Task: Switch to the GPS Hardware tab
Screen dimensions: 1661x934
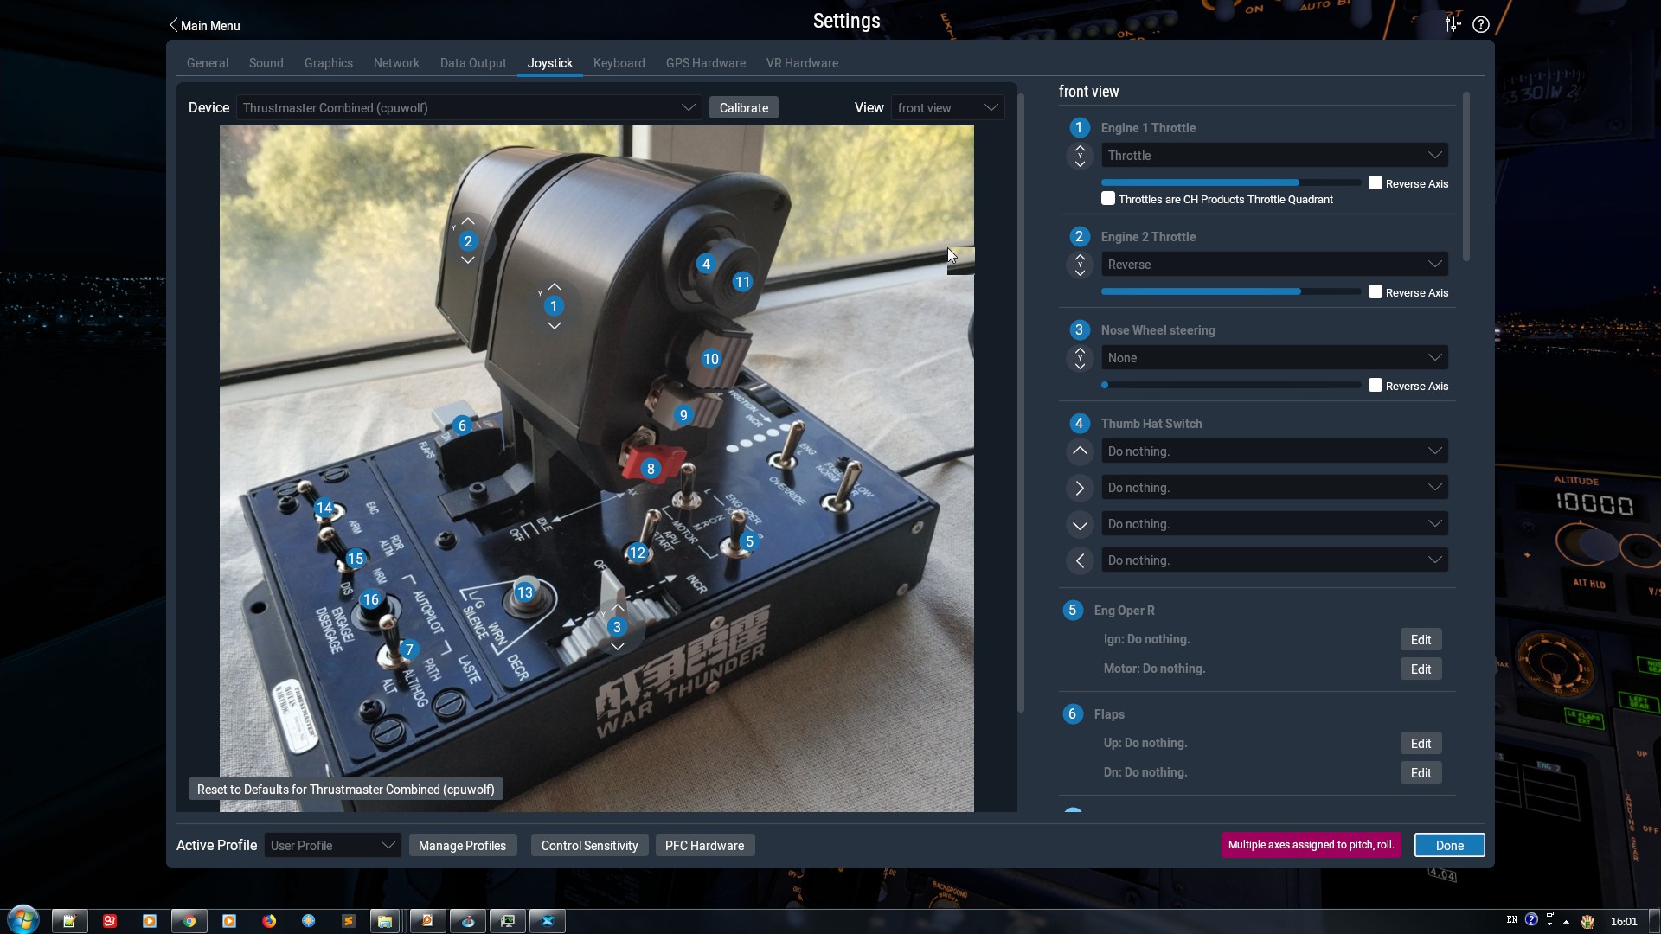Action: coord(705,63)
